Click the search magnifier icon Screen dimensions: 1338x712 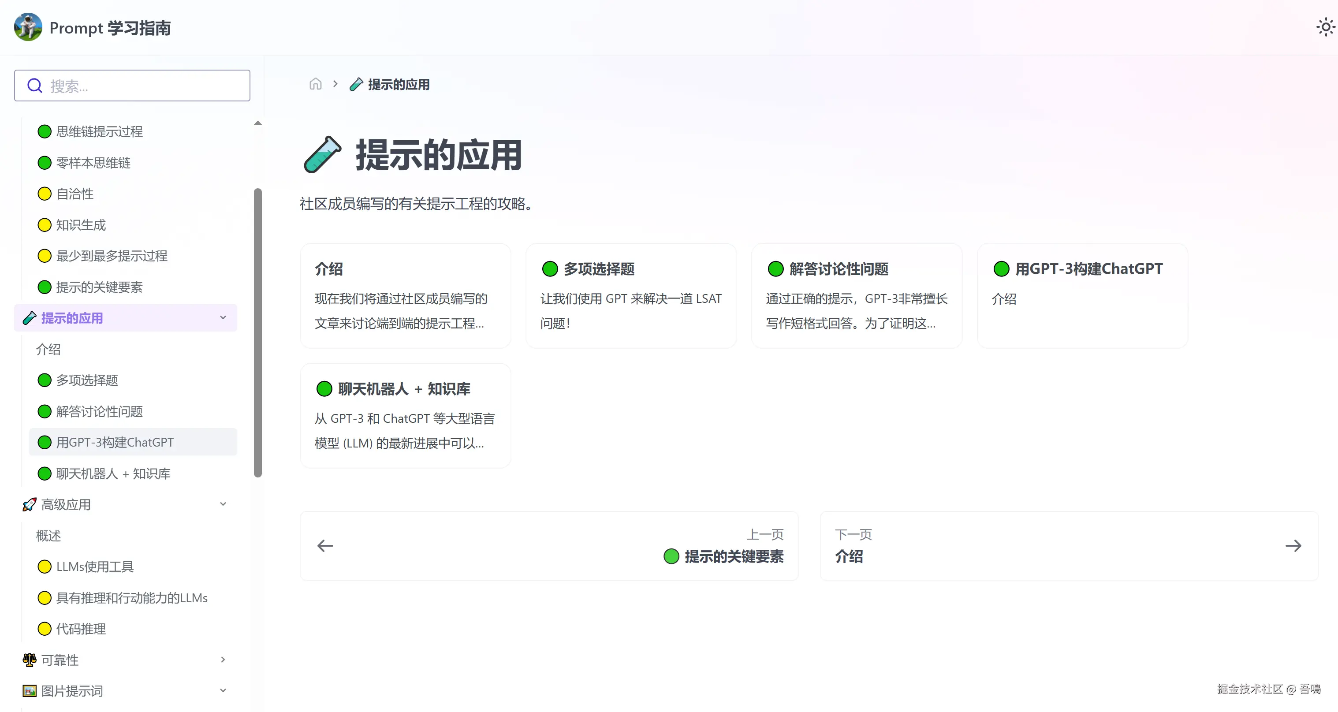point(35,86)
